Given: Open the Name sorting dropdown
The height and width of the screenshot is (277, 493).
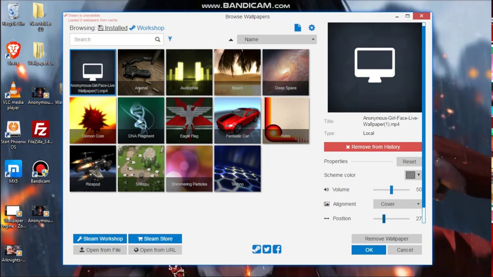Looking at the screenshot, I should [x=277, y=39].
